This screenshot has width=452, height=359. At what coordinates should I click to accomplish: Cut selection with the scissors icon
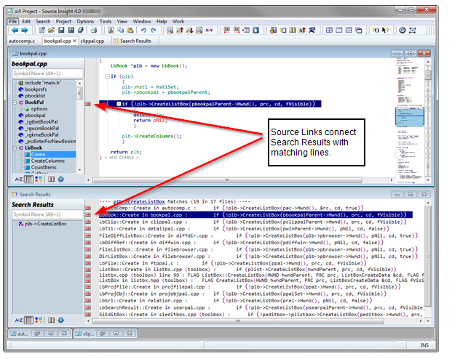click(x=111, y=30)
